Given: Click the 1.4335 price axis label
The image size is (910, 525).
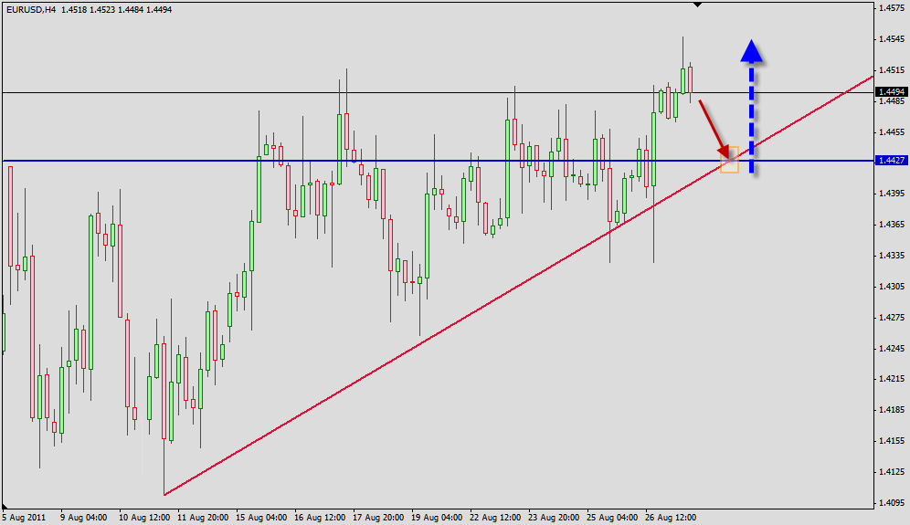Looking at the screenshot, I should 892,256.
